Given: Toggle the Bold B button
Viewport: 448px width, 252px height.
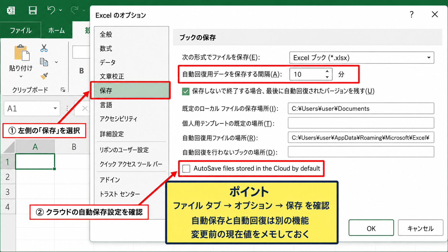Looking at the screenshot, I should point(82,71).
